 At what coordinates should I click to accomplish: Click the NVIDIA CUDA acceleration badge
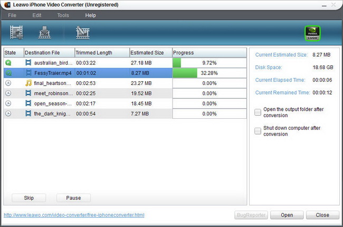(312, 33)
